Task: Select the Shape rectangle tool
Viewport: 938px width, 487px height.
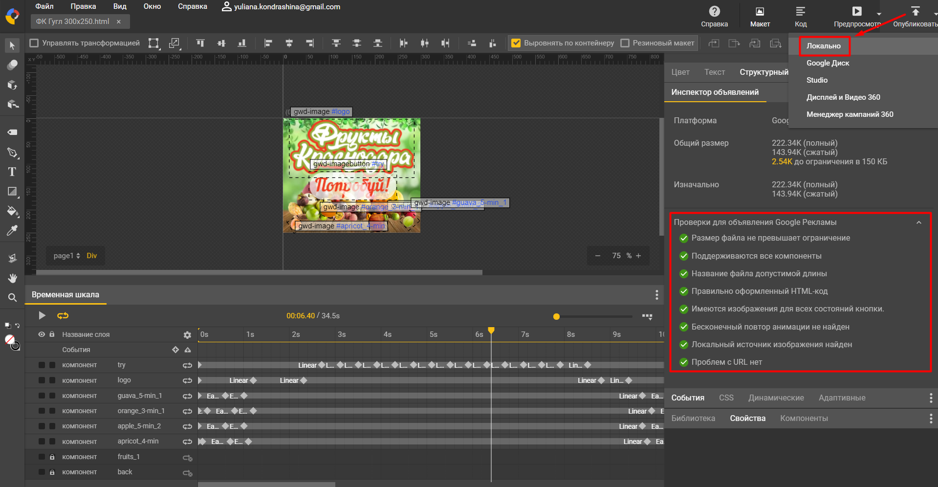Action: tap(12, 192)
